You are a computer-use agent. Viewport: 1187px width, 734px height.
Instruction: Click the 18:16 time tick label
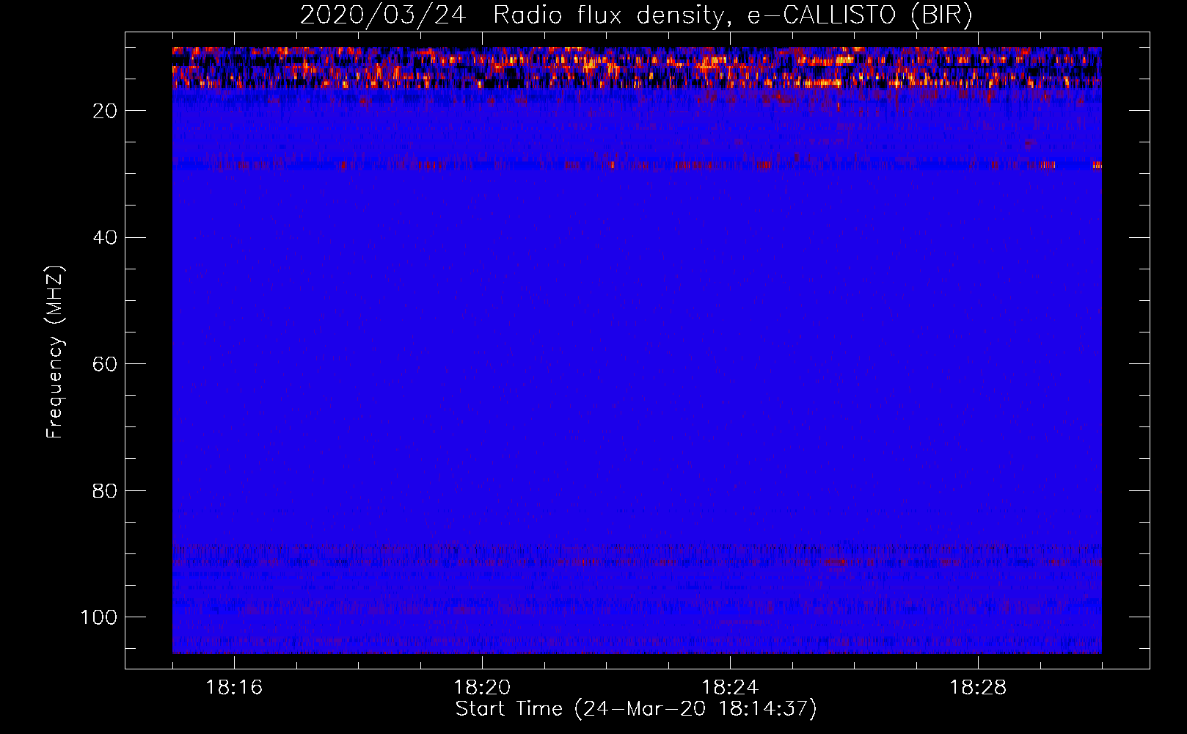pos(234,688)
